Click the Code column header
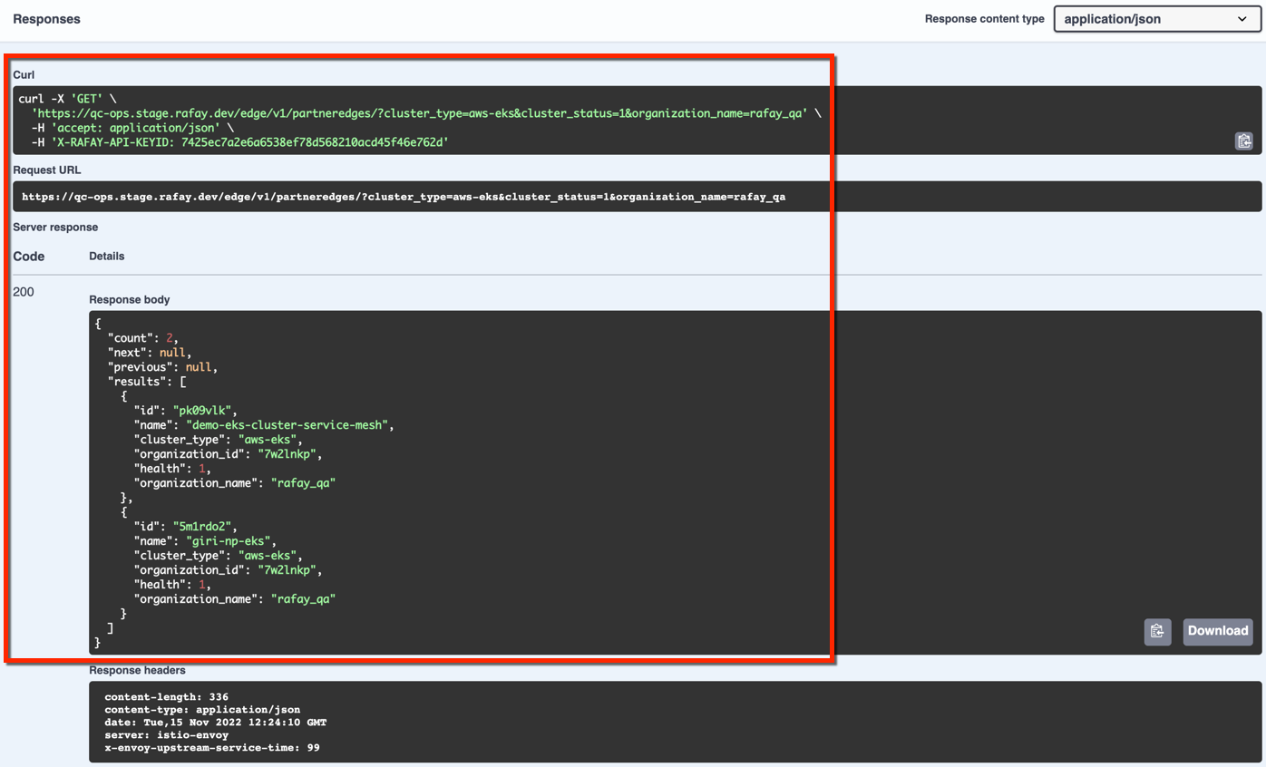This screenshot has width=1266, height=767. (29, 257)
